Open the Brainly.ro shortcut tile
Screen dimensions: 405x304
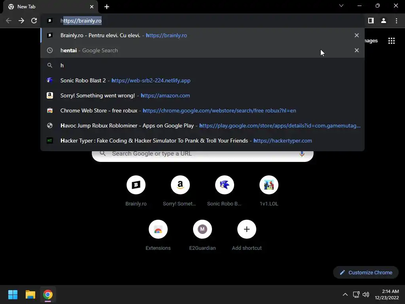point(136,191)
